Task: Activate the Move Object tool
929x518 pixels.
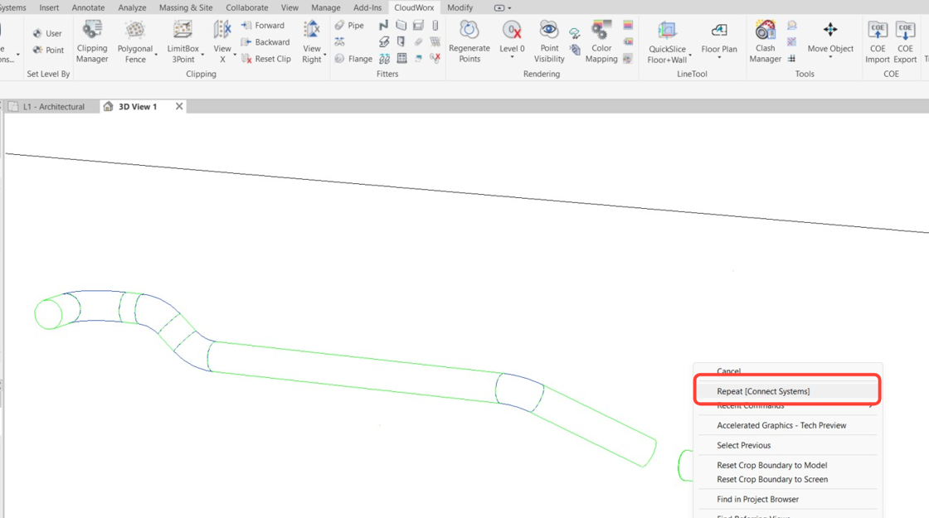Action: pos(830,36)
